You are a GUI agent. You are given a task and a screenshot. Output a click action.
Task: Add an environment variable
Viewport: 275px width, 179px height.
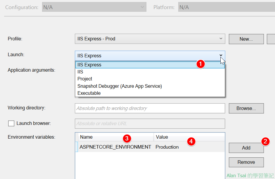tap(246, 148)
